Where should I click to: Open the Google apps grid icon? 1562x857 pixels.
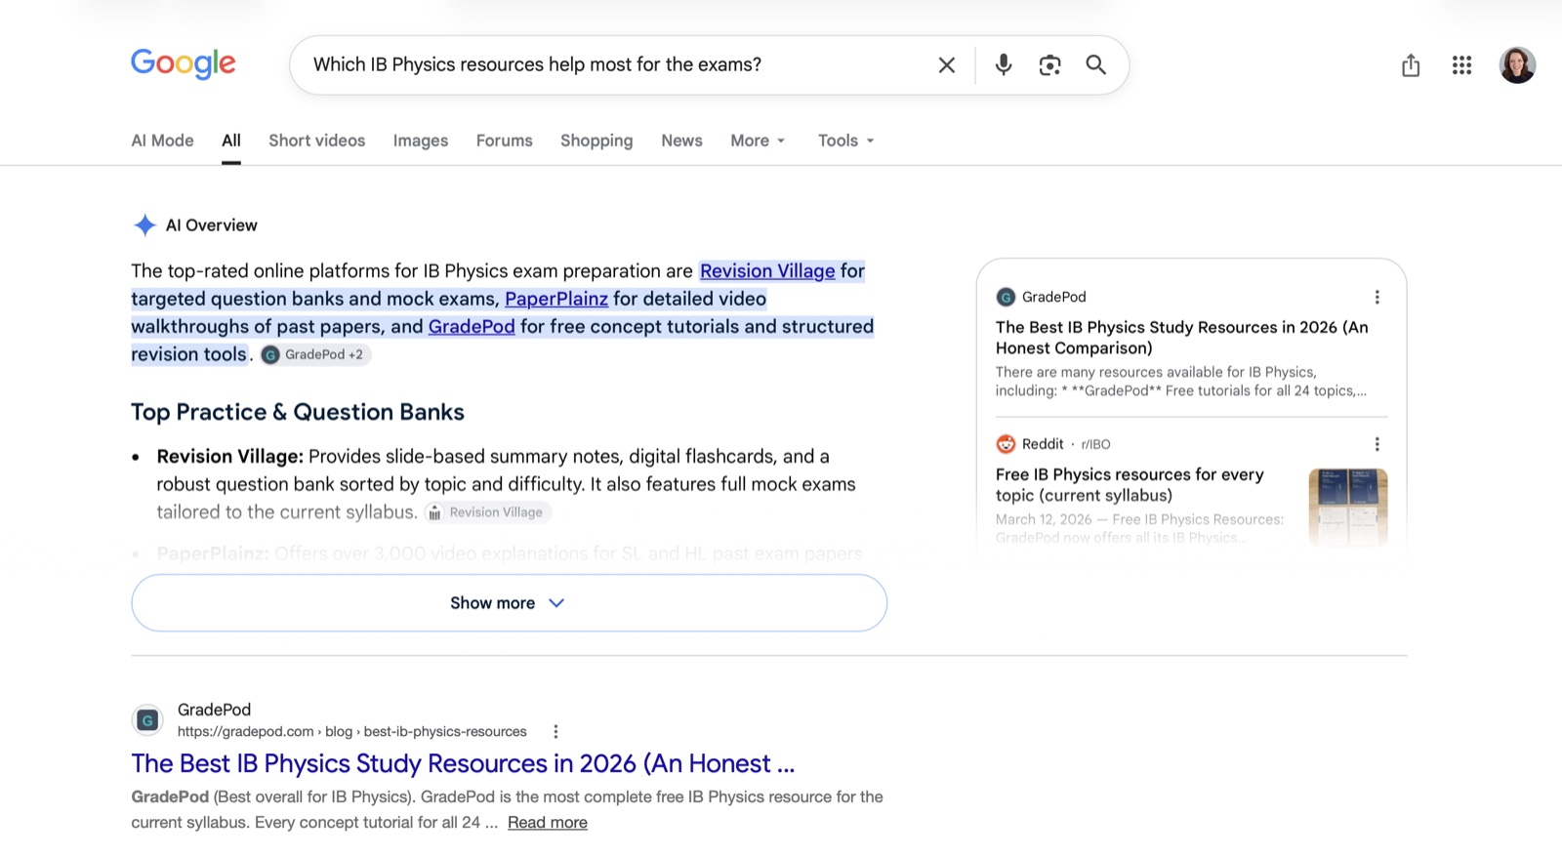tap(1461, 65)
